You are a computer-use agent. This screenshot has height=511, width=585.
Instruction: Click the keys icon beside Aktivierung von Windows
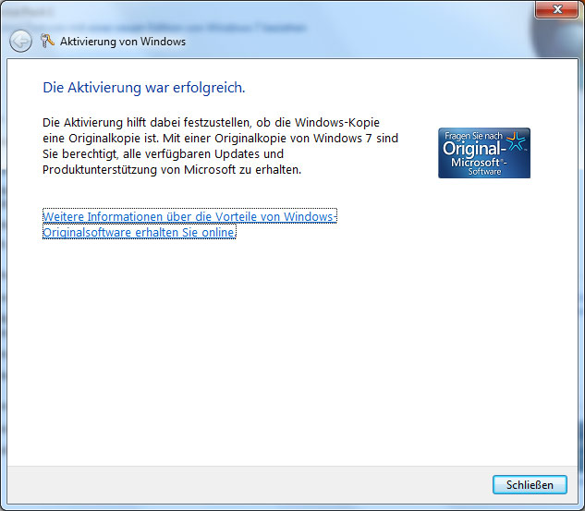pos(47,41)
